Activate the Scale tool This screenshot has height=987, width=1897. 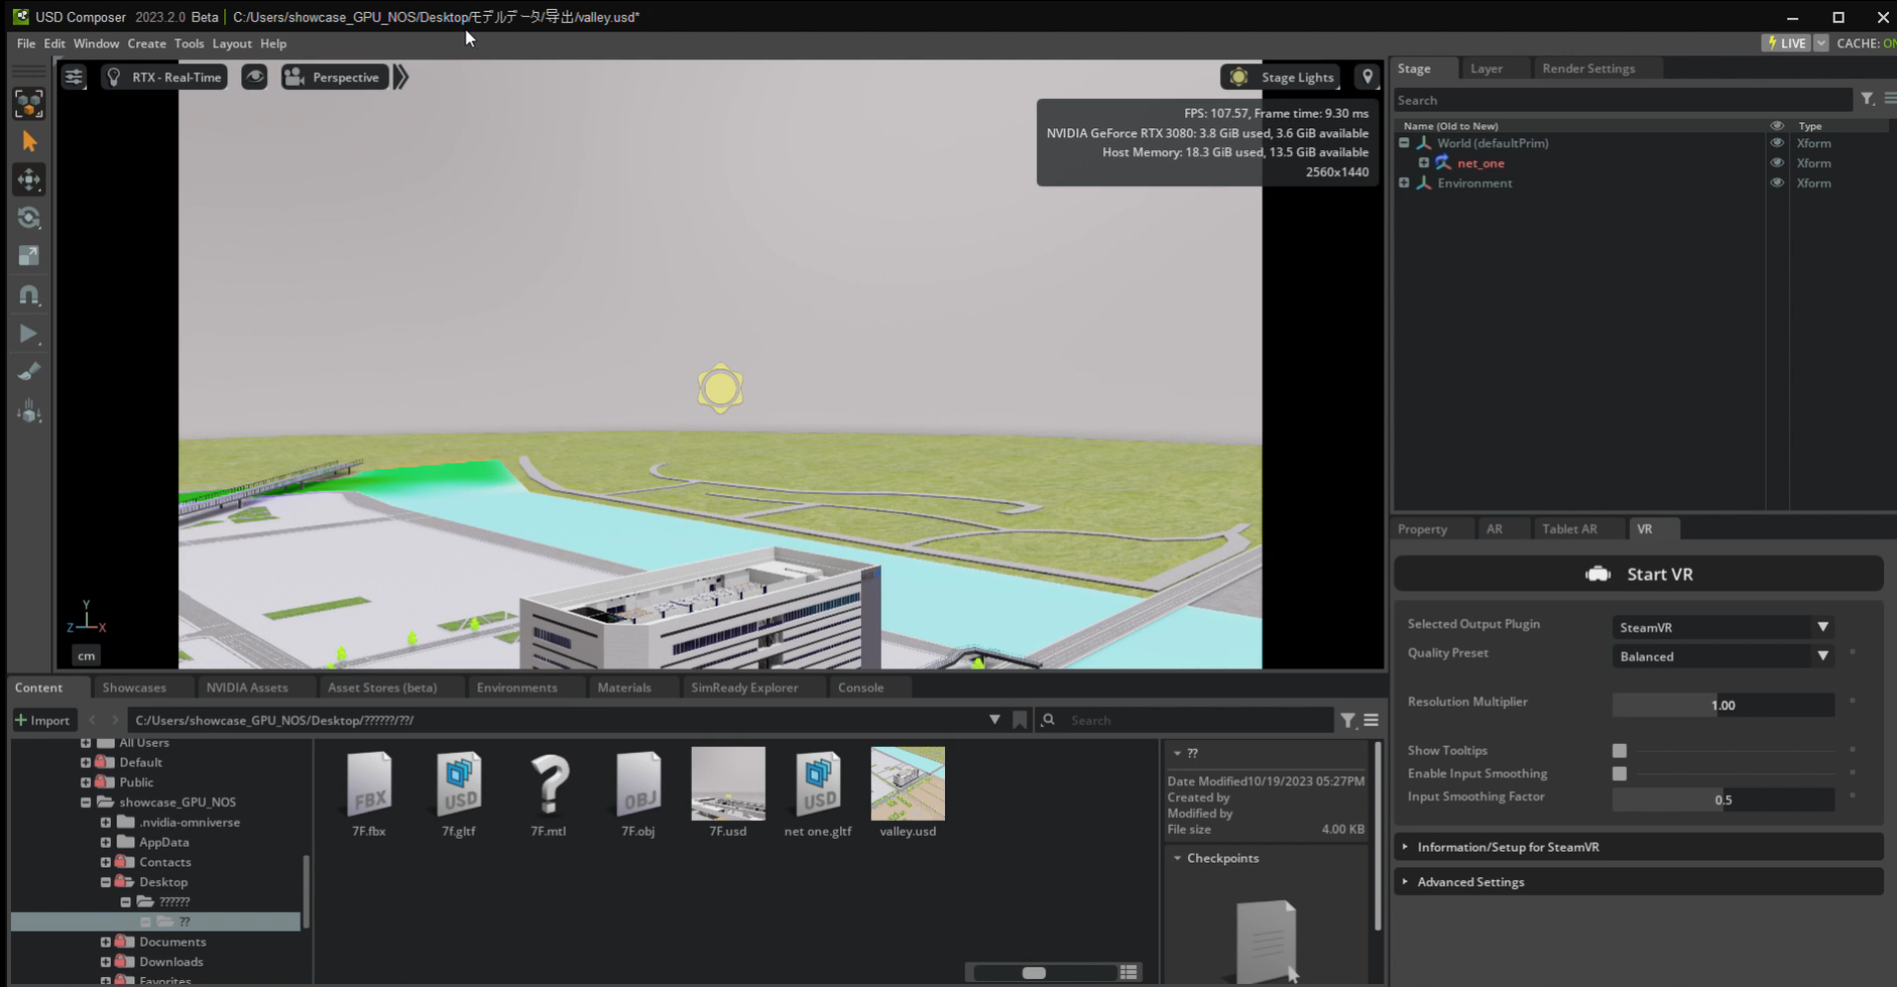click(x=29, y=256)
